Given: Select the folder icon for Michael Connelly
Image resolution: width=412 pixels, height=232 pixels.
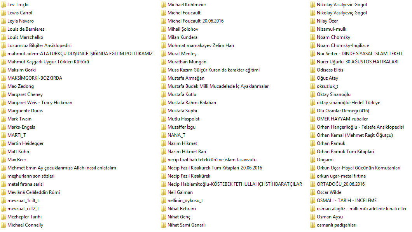Looking at the screenshot, I should tap(3, 225).
